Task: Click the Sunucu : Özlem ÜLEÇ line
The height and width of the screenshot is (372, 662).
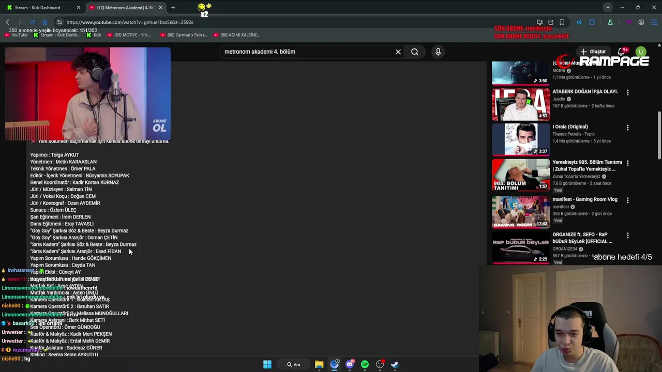Action: click(x=53, y=210)
